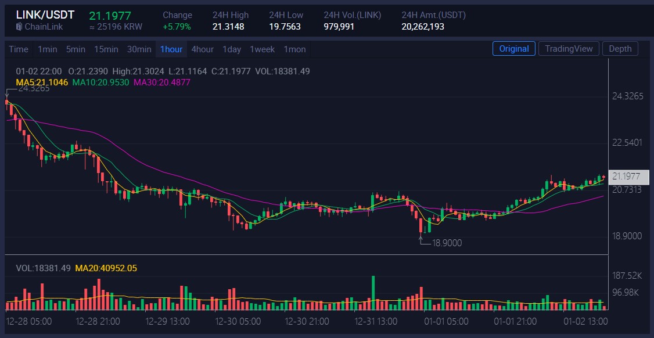Show the Depth chart
The width and height of the screenshot is (654, 338).
coord(620,49)
